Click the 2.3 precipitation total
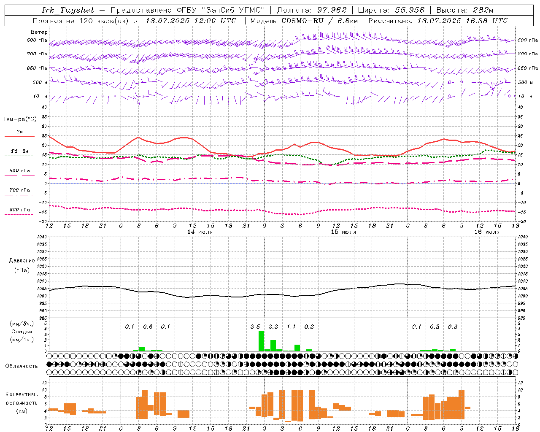Viewport: 540px width, 432px height. 273,327
